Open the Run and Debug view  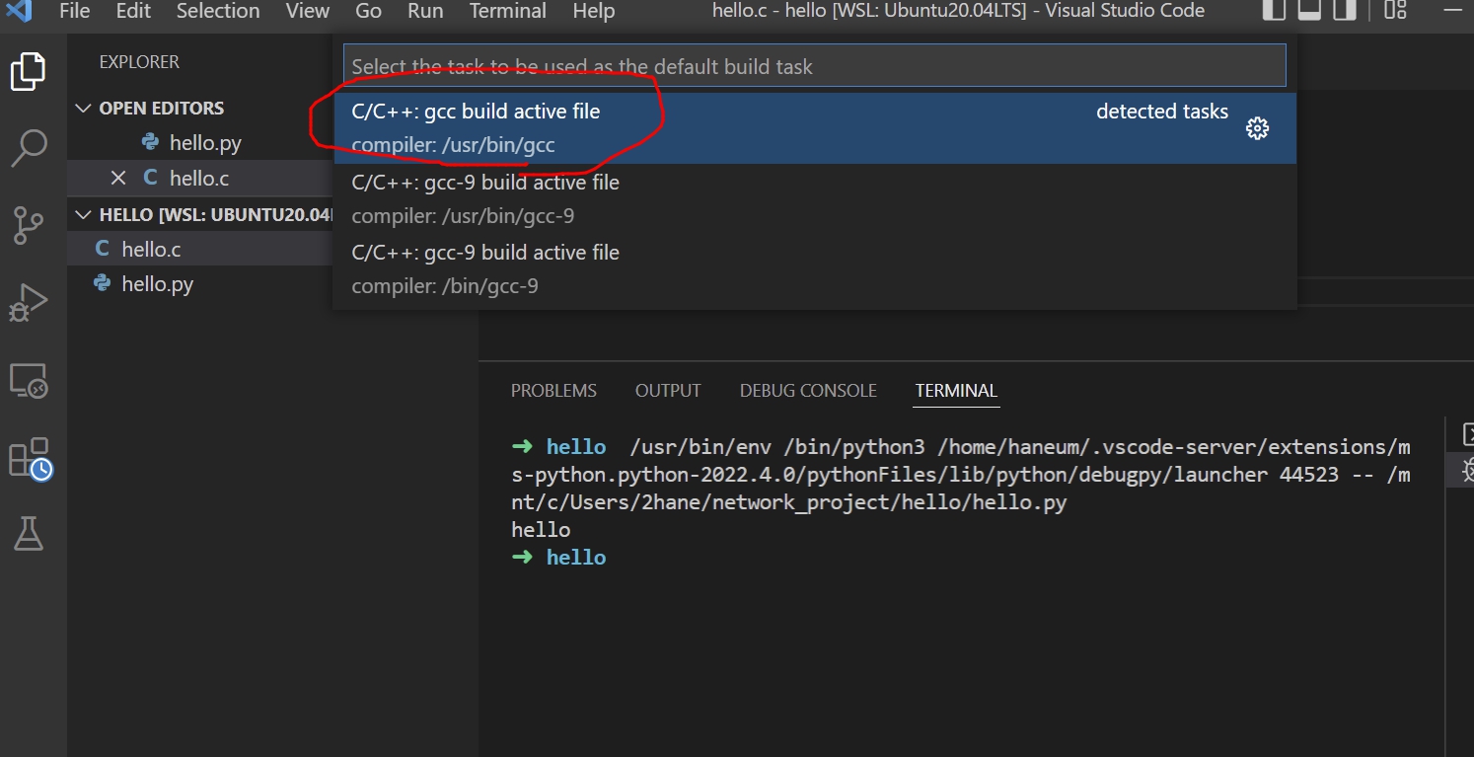click(28, 303)
